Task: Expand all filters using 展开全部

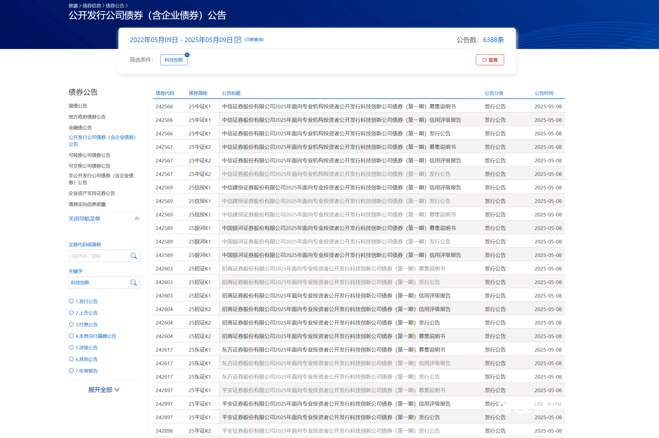Action: tap(104, 390)
